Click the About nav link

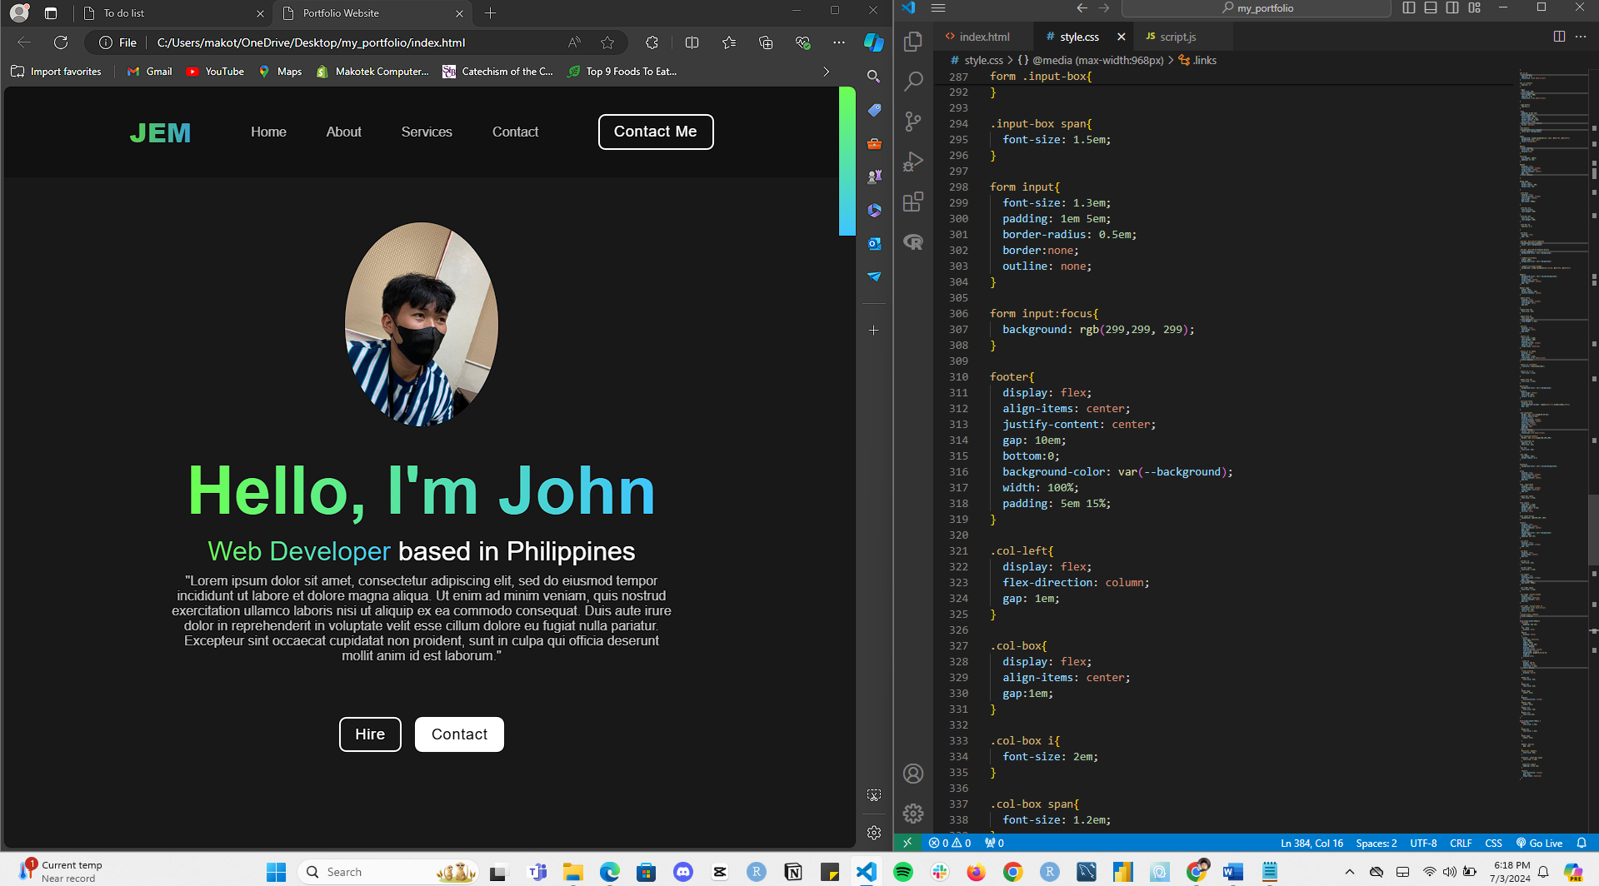343,132
